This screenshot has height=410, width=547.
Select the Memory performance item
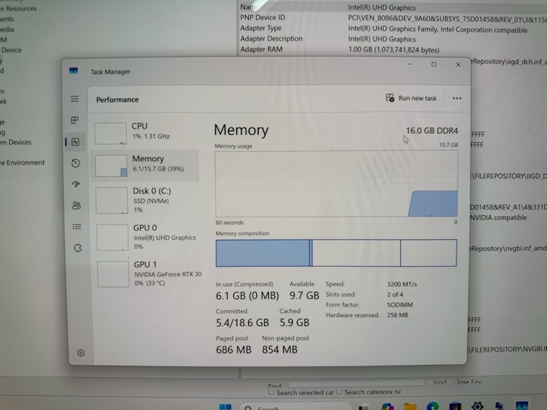[145, 165]
